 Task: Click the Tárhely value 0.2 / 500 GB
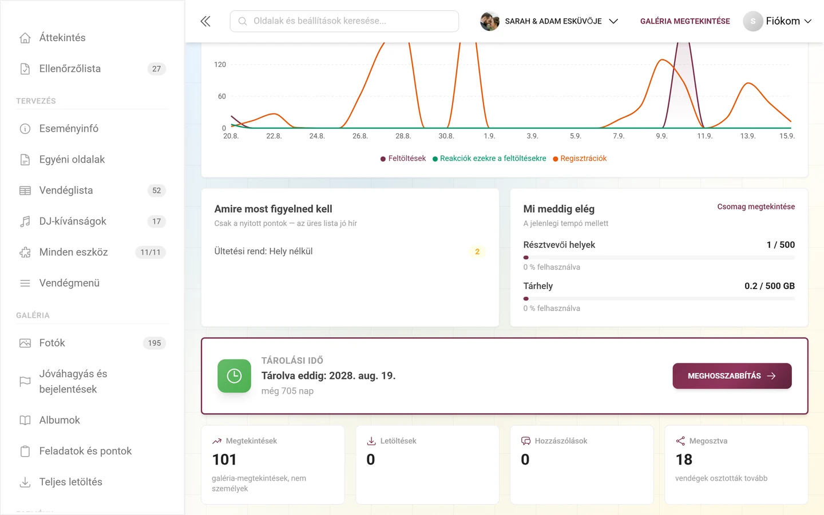(770, 286)
